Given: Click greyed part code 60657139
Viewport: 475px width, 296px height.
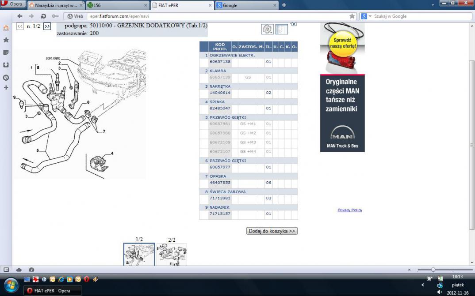Looking at the screenshot, I should [x=220, y=77].
